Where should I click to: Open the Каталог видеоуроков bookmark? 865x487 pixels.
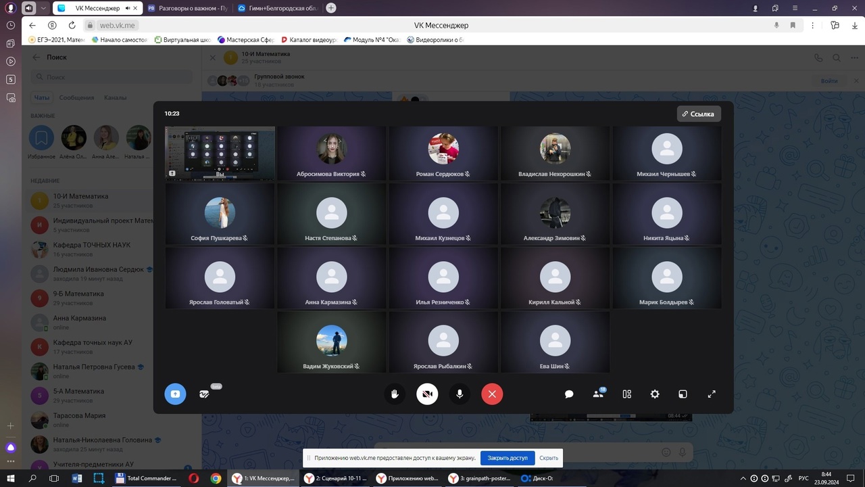[x=308, y=40]
